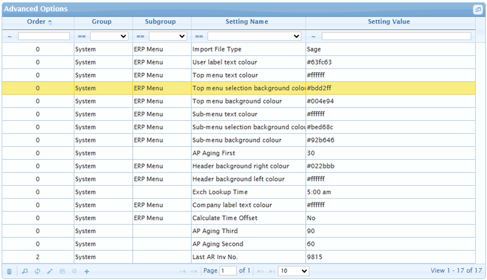Click the Setting Value column header
Image resolution: width=487 pixels, height=280 pixels.
[x=389, y=21]
